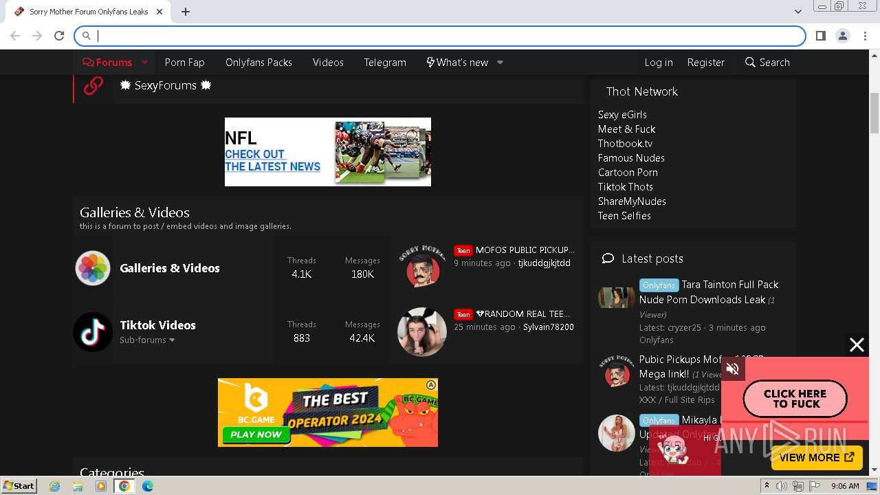Click the AdChoices icon on BC.Game banner
Viewport: 880px width, 495px height.
click(431, 384)
